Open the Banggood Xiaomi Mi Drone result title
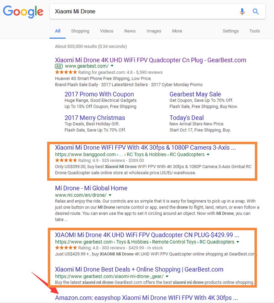Image resolution: width=274 pixels, height=303 pixels. point(146,148)
